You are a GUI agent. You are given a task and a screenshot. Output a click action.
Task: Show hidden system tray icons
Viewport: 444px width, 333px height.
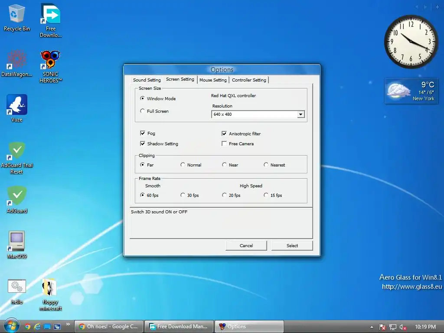click(372, 327)
